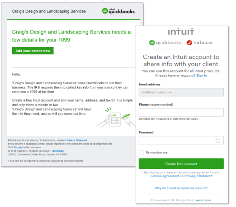The image size is (236, 207).
Task: Check the Remember me checkbox
Action: coord(141,152)
